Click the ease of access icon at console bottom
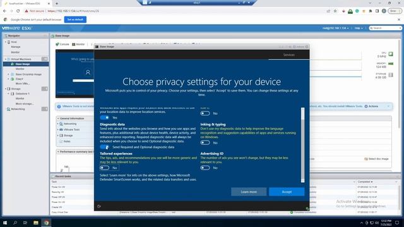The image size is (404, 227). 99,206
